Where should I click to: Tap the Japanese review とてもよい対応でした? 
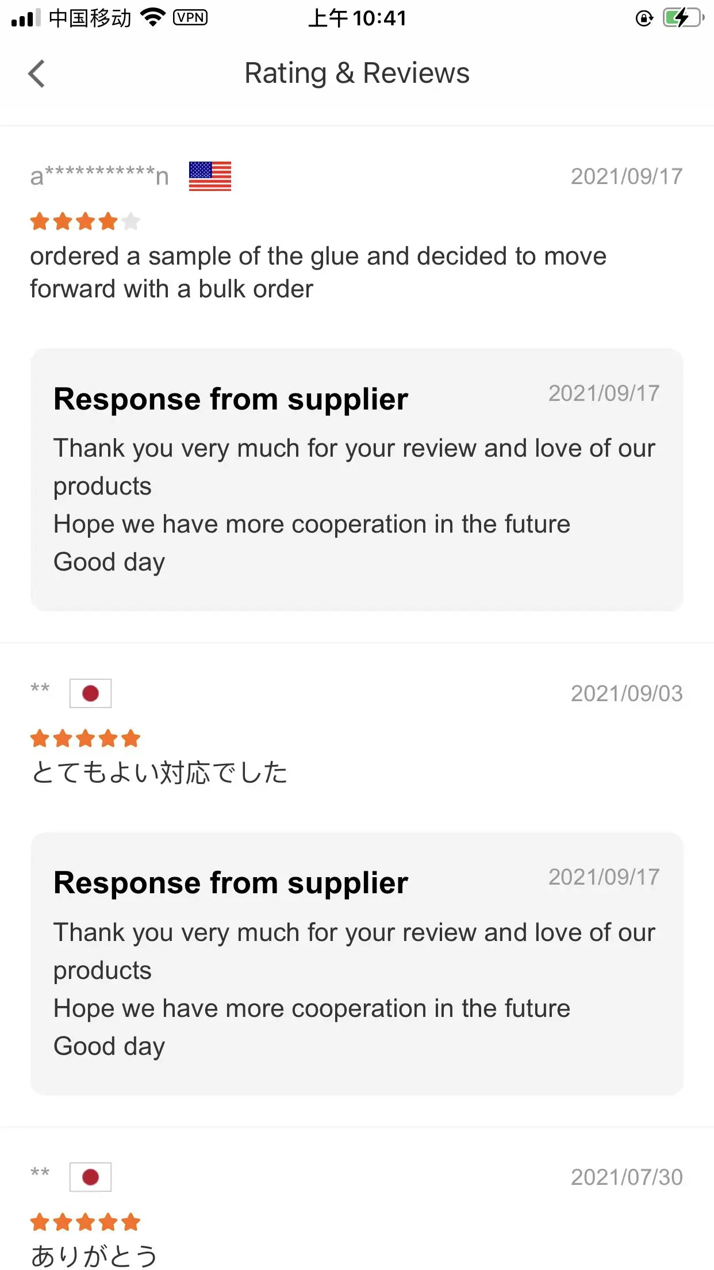(x=159, y=772)
